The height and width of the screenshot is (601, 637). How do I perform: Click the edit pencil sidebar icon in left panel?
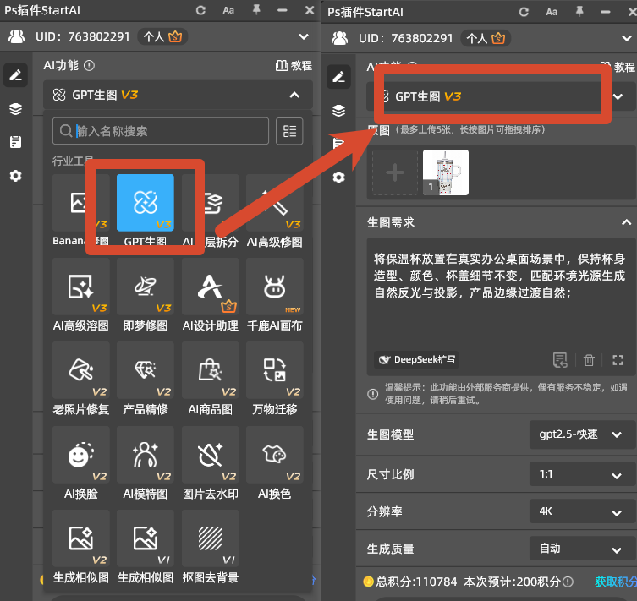pyautogui.click(x=15, y=75)
